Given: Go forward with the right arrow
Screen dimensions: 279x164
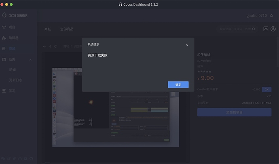Looking at the screenshot, I should pos(50,46).
